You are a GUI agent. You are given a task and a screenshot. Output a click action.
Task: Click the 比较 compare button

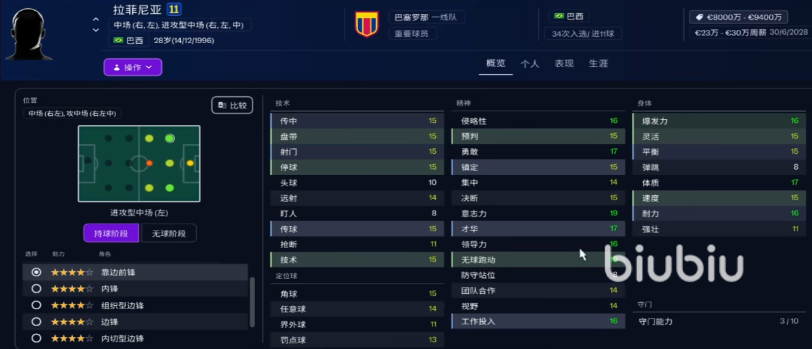tap(232, 105)
